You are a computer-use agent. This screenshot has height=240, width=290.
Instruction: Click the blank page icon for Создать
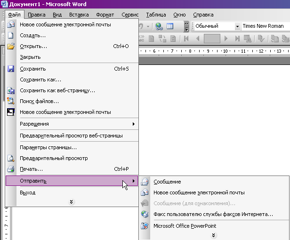point(11,35)
